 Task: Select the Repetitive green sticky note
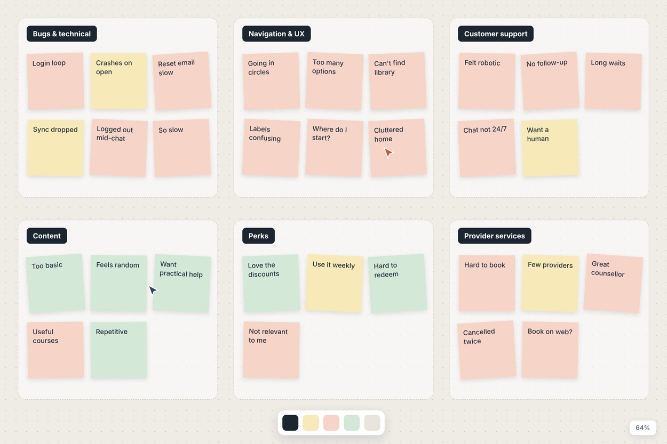click(118, 350)
